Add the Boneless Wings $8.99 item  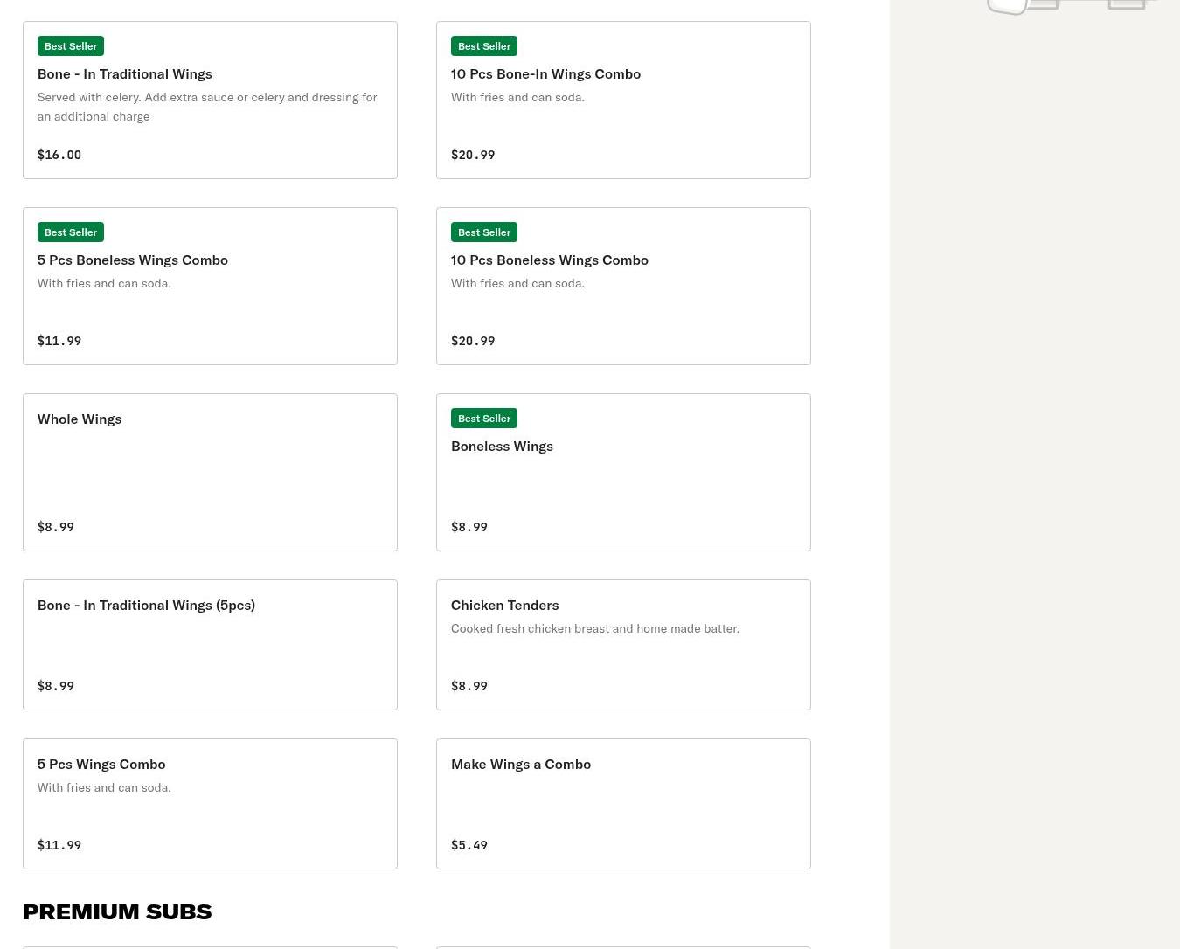click(x=623, y=472)
